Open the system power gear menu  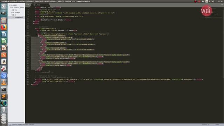[222, 1]
